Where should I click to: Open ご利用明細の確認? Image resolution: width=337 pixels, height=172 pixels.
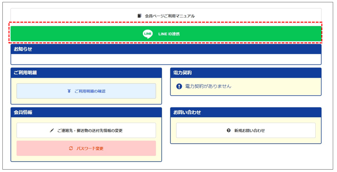pos(86,91)
